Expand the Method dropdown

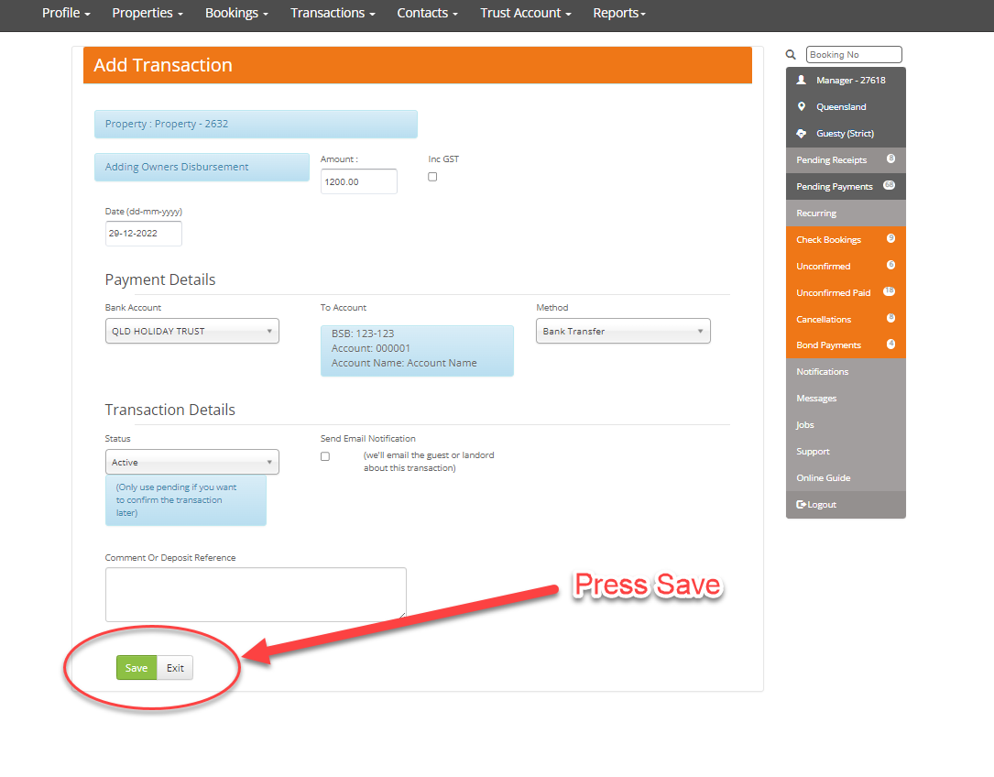[623, 332]
